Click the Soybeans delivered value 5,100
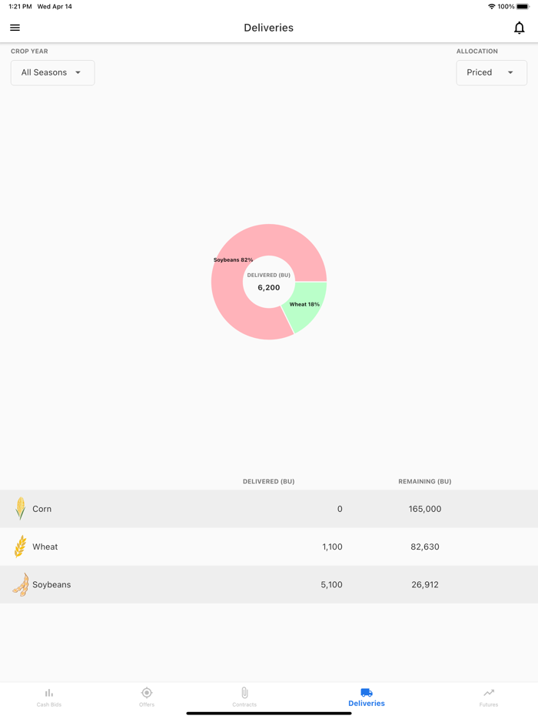Viewport: 538px width, 719px height. pos(331,584)
